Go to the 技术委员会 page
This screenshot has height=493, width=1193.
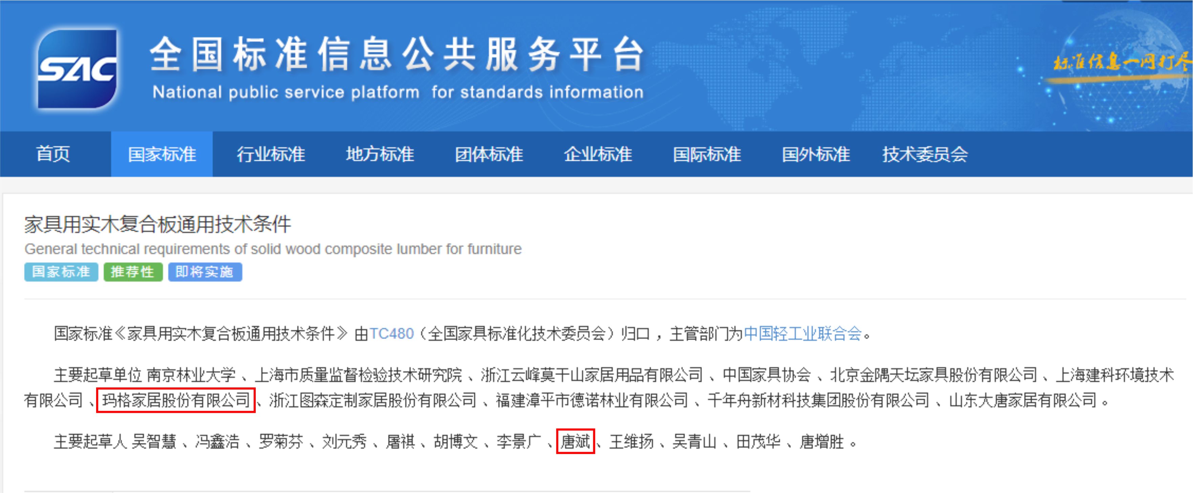(x=925, y=154)
